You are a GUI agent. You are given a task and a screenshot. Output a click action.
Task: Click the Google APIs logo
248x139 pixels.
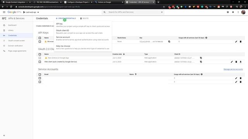click(14, 12)
